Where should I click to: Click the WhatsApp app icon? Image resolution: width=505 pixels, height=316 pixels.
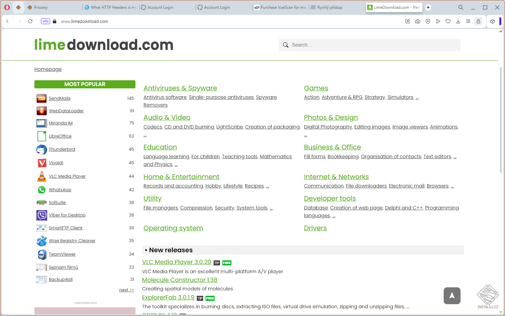click(x=41, y=190)
